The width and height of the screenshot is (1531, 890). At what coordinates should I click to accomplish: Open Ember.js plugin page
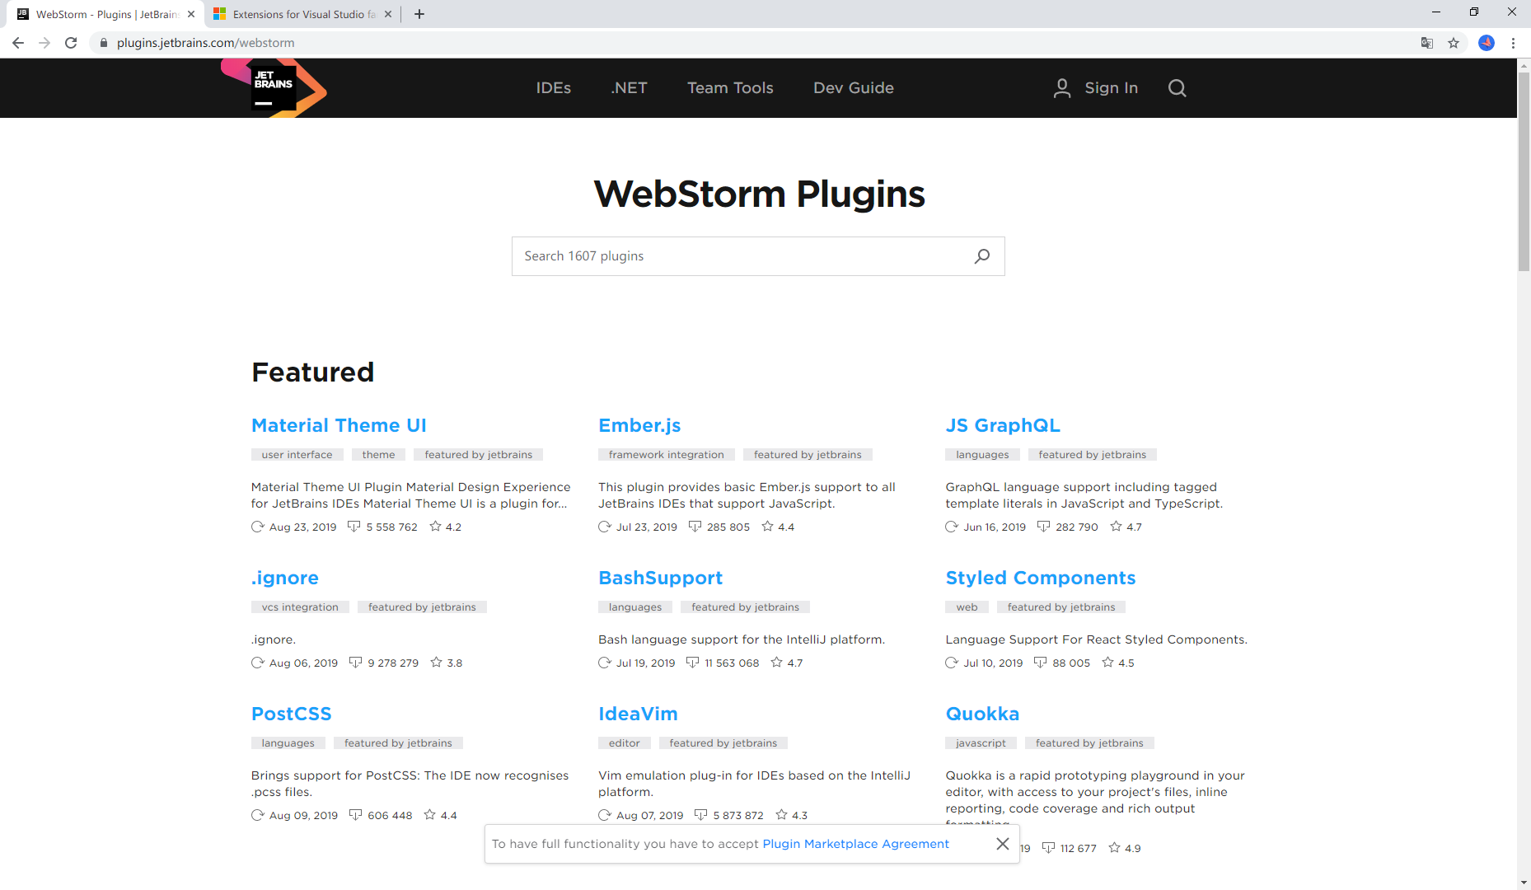(x=639, y=426)
